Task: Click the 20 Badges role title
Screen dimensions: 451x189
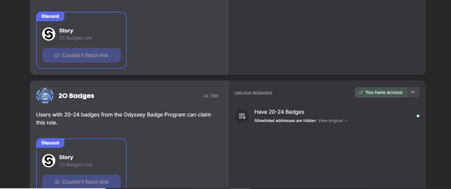Action: pos(76,96)
